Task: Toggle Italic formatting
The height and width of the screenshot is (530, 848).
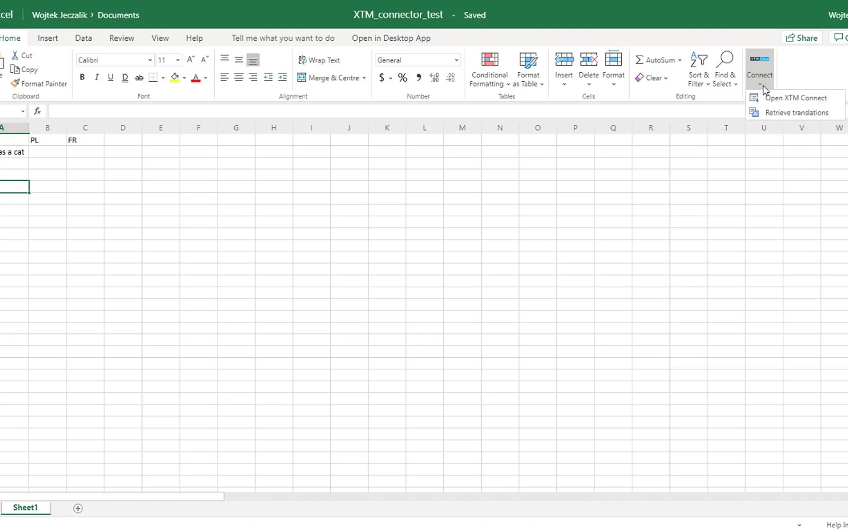Action: [96, 77]
